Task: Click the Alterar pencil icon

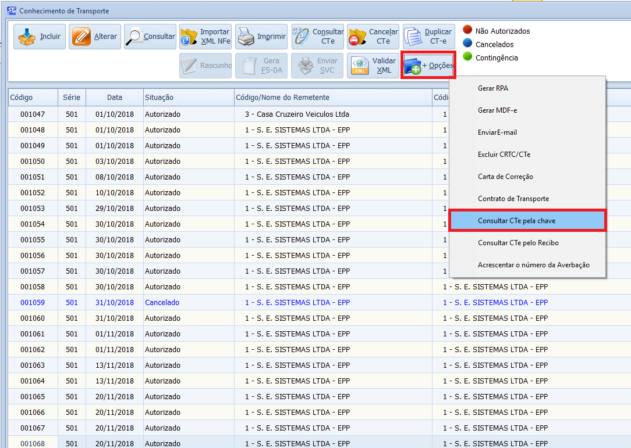Action: pos(81,37)
